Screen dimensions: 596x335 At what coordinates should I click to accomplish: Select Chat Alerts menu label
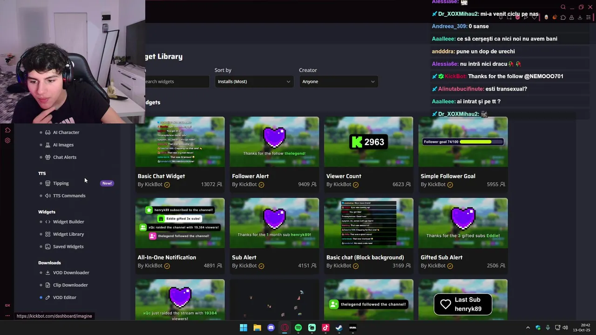(65, 157)
